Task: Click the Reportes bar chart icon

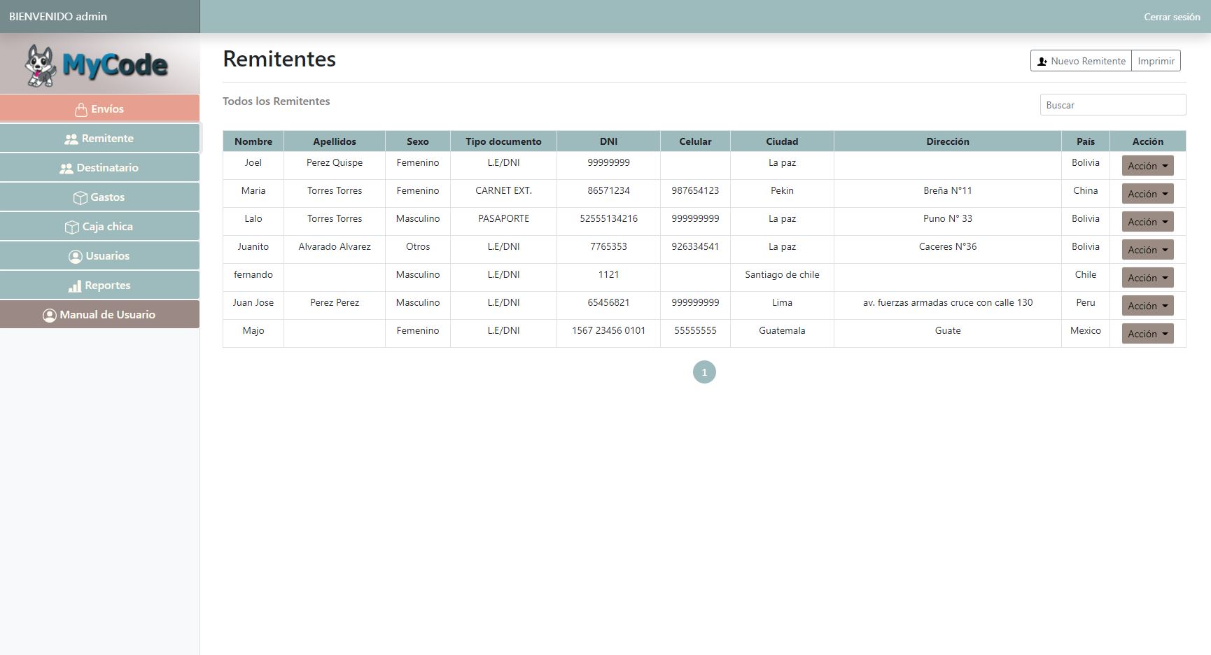Action: coord(74,286)
